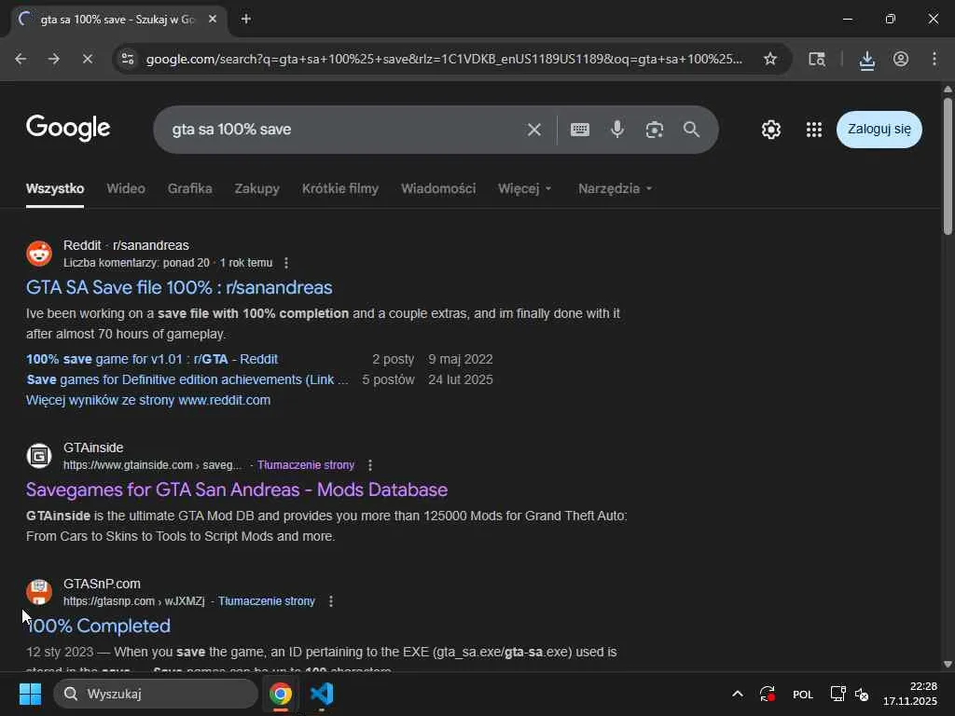This screenshot has height=716, width=955.
Task: Open more options for GTASnP.com result
Action: tap(331, 601)
